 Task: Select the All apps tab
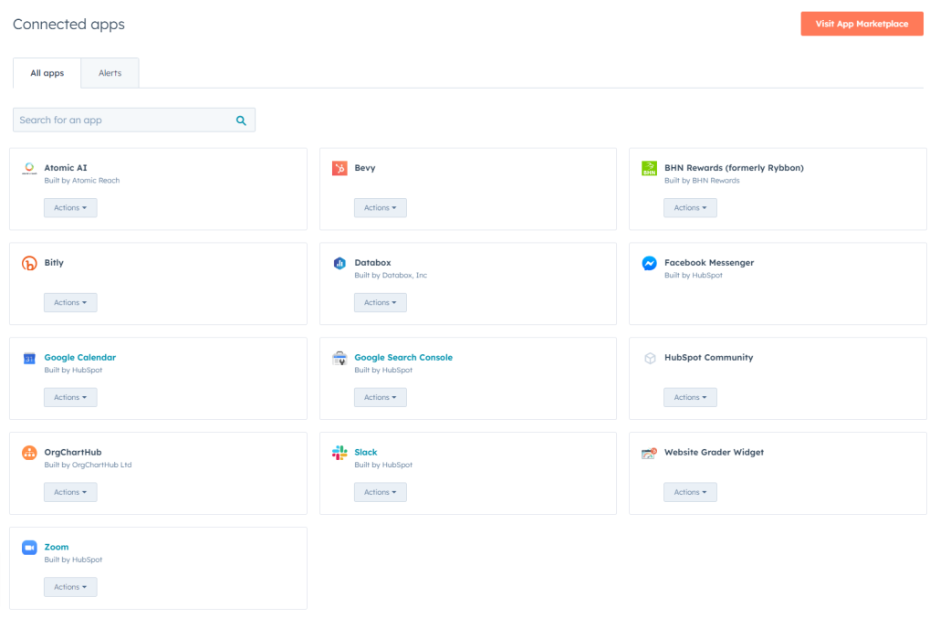coord(47,72)
